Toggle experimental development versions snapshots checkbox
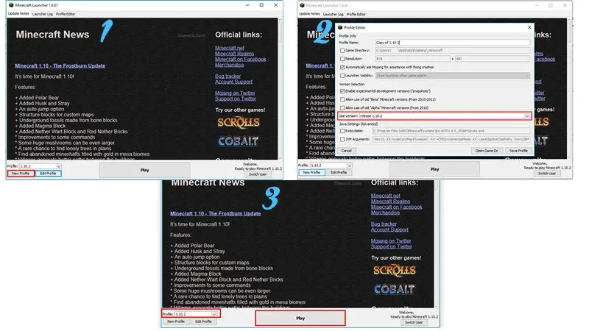This screenshot has width=589, height=331. point(342,91)
